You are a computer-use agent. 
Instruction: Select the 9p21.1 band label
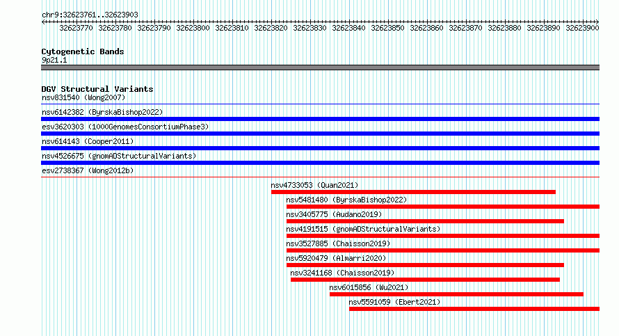[54, 60]
